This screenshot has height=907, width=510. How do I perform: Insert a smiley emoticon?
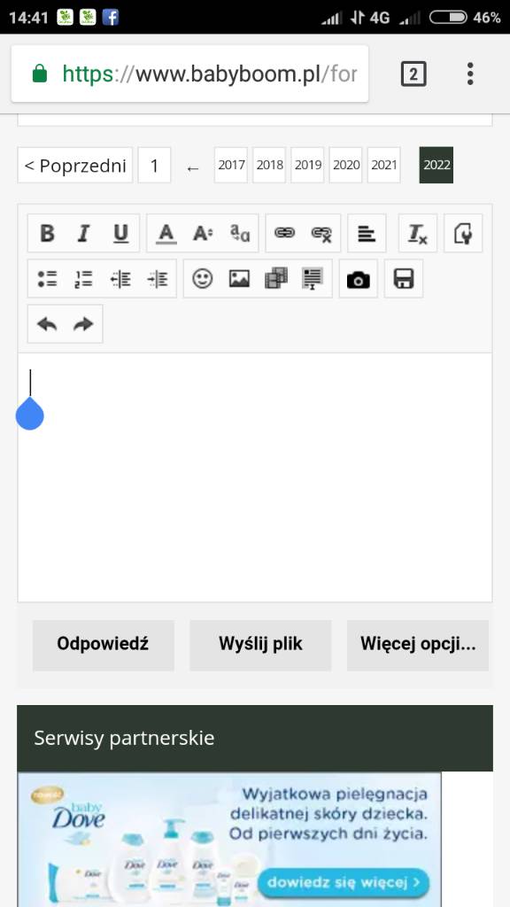tap(203, 279)
